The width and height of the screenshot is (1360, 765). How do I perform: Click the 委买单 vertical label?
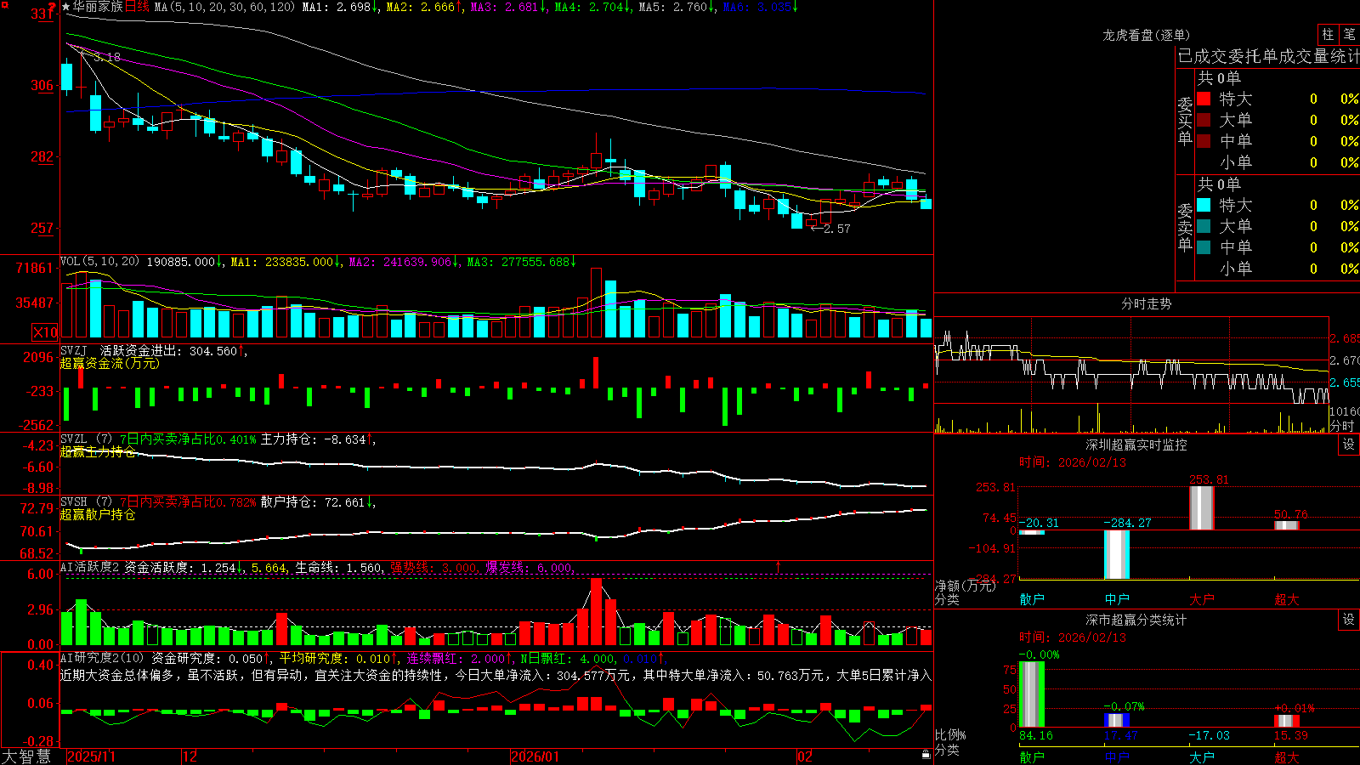(x=1185, y=122)
